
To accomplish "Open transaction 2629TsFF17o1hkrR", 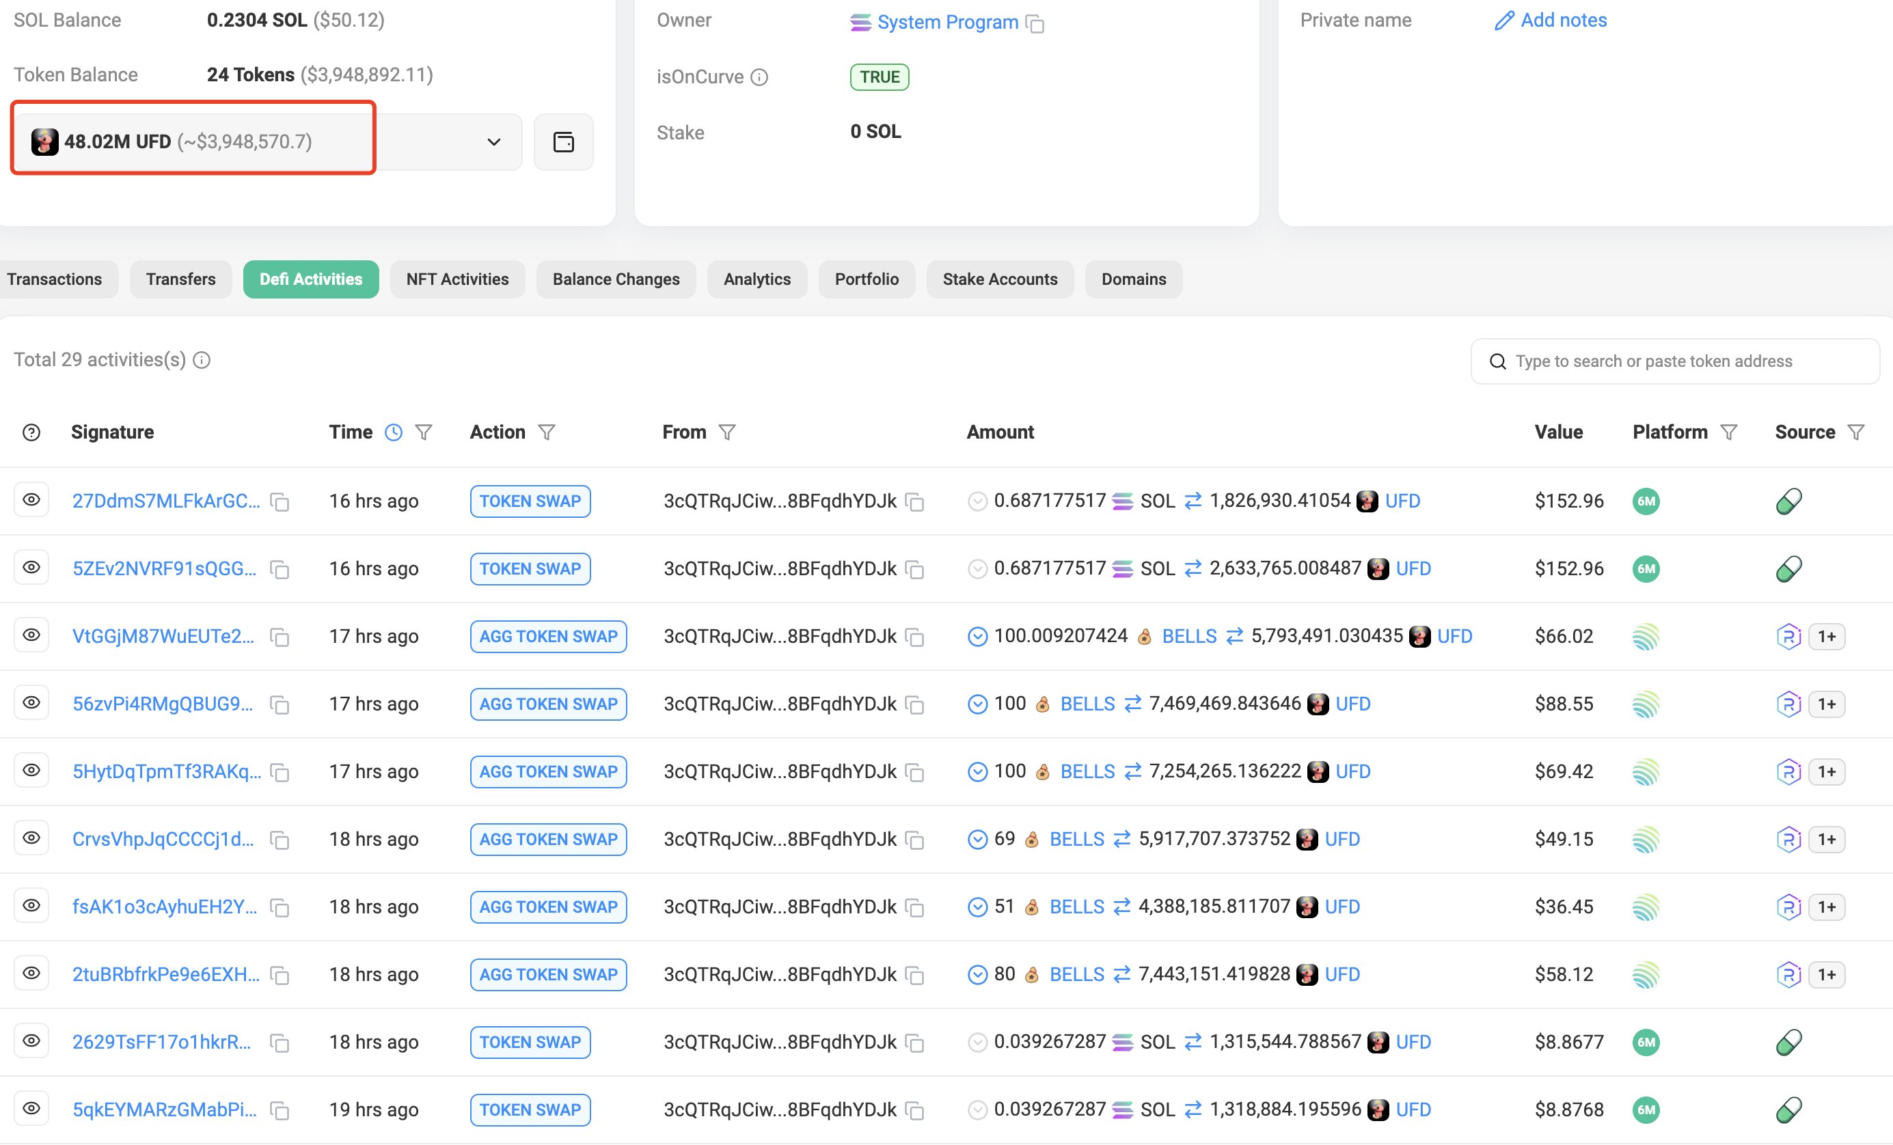I will coord(161,1042).
